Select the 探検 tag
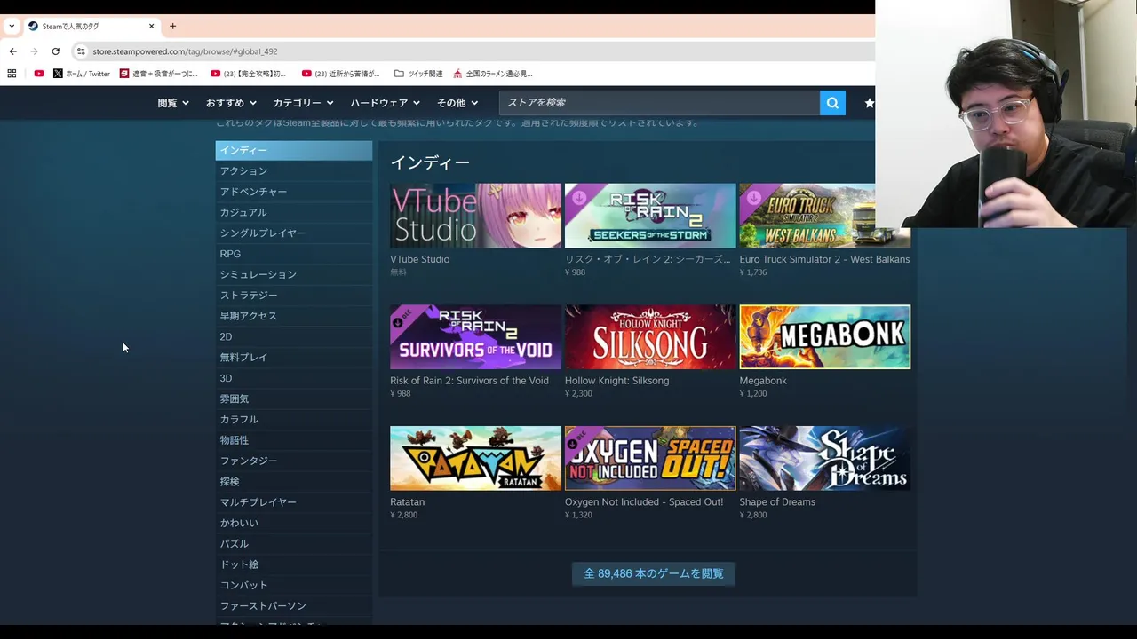Screen dimensions: 1137x639 (x=293, y=481)
